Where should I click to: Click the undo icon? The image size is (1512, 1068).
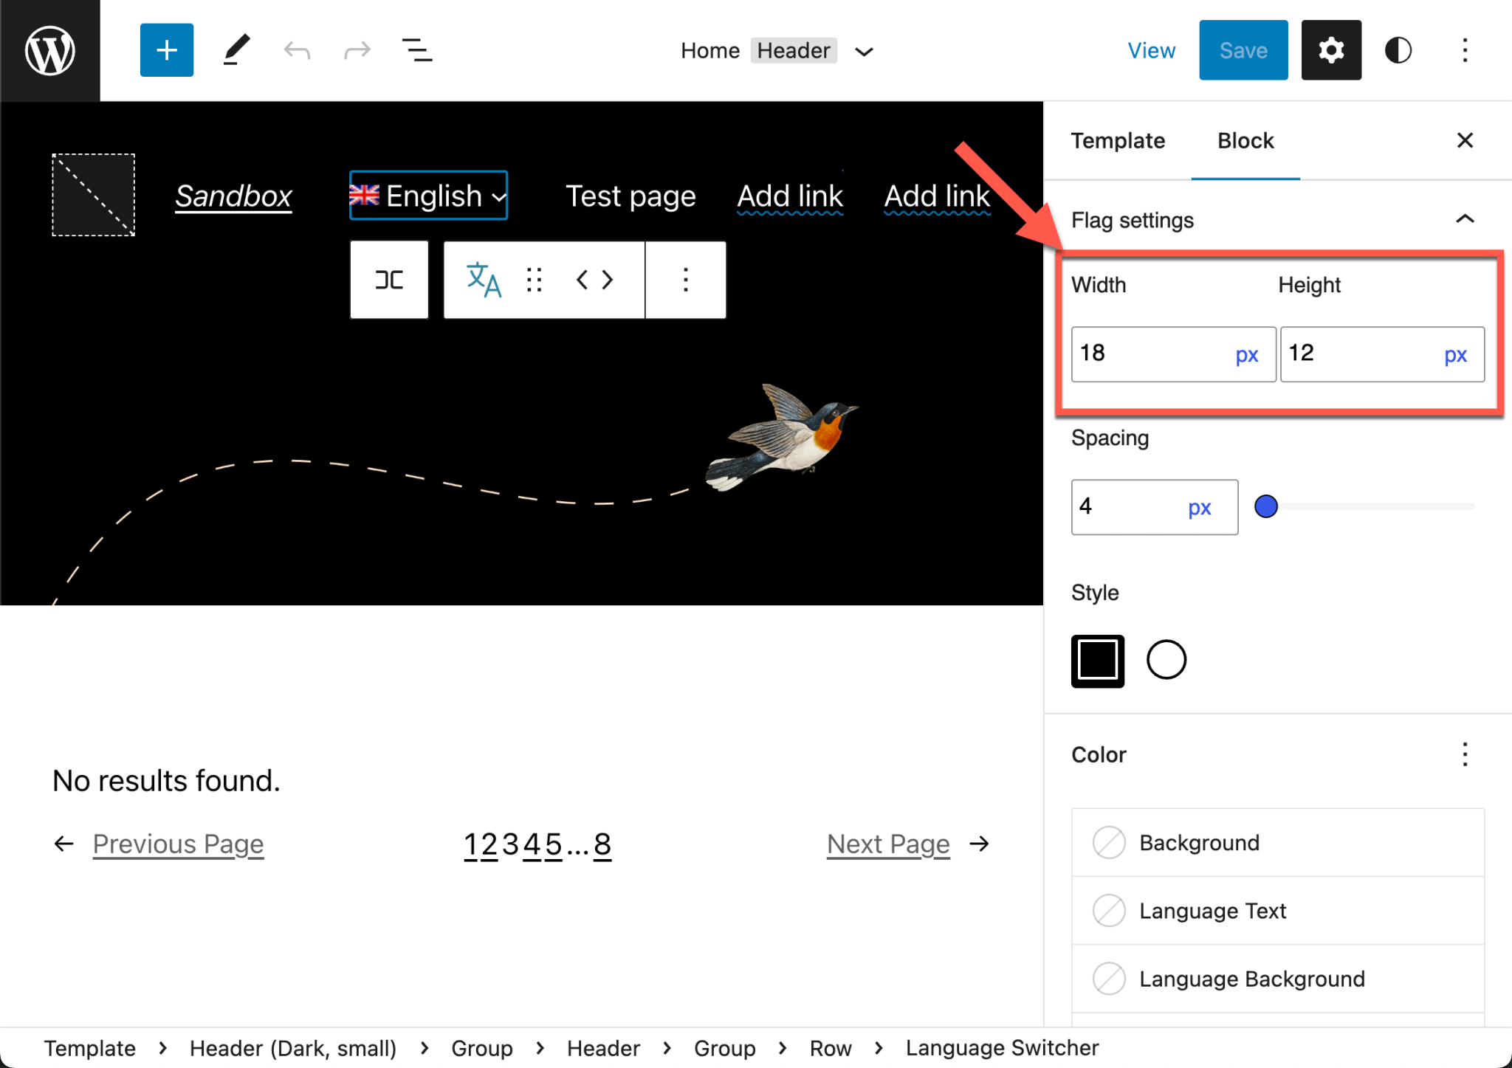click(x=296, y=49)
